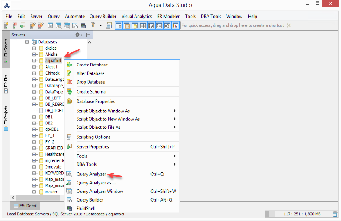The width and height of the screenshot is (341, 221).
Task: Open the F5: Detail bottom tab
Action: (x=25, y=206)
